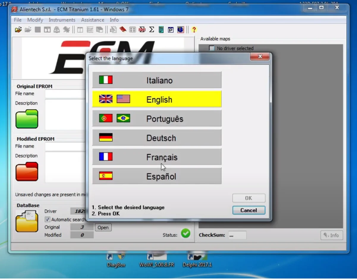Image resolution: width=357 pixels, height=280 pixels.
Task: Open the Assistance menu
Action: [x=92, y=20]
